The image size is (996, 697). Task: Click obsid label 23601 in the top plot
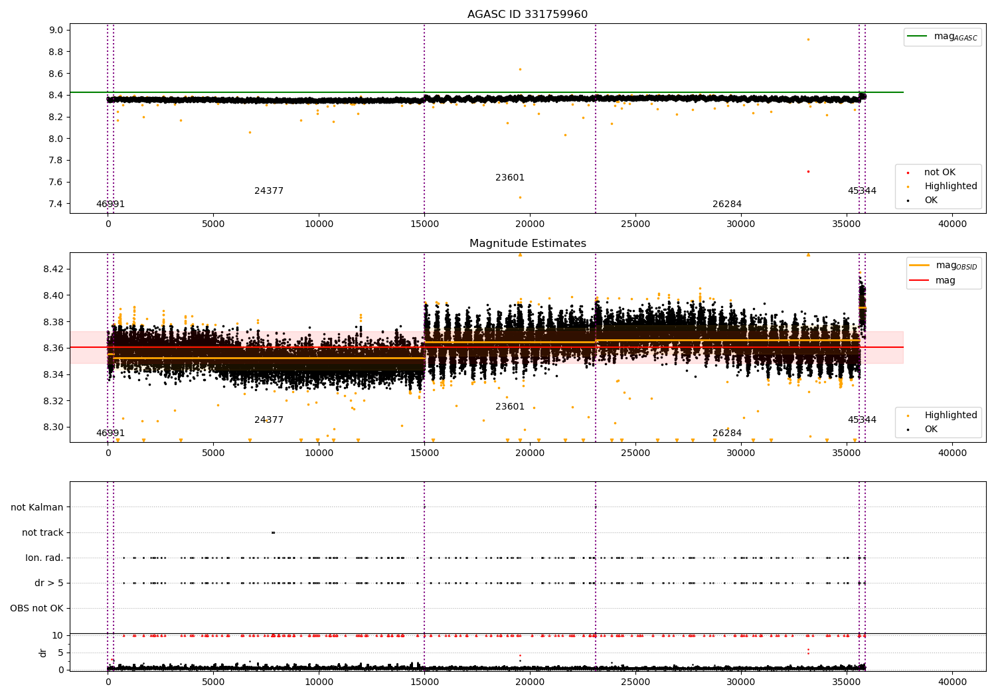(510, 178)
